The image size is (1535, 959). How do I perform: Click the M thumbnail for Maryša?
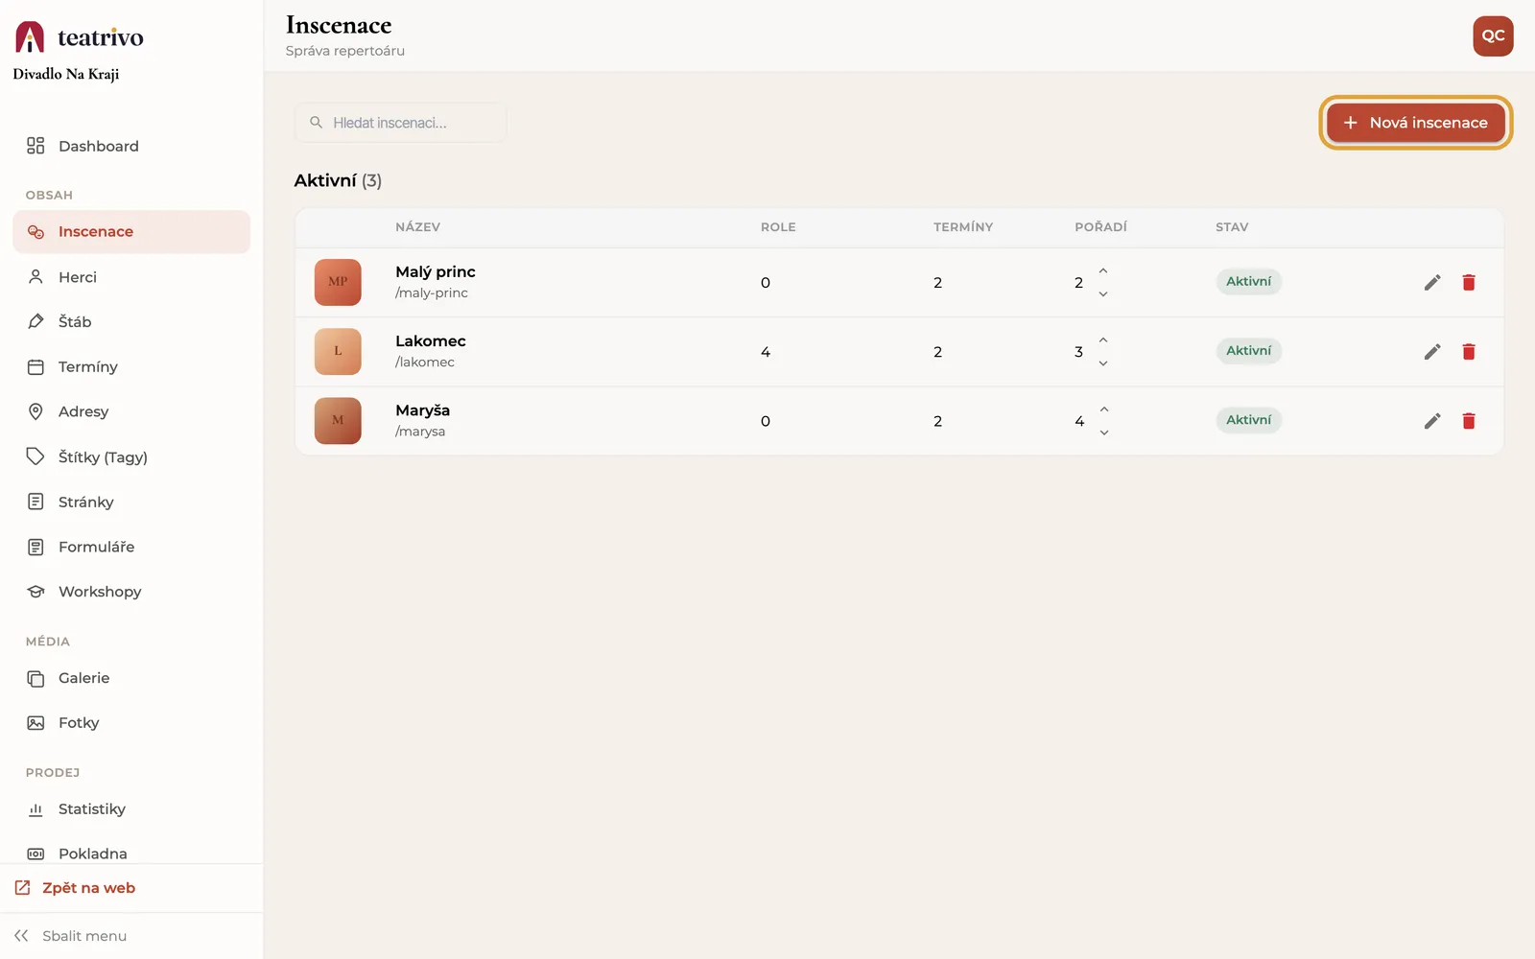pyautogui.click(x=338, y=420)
